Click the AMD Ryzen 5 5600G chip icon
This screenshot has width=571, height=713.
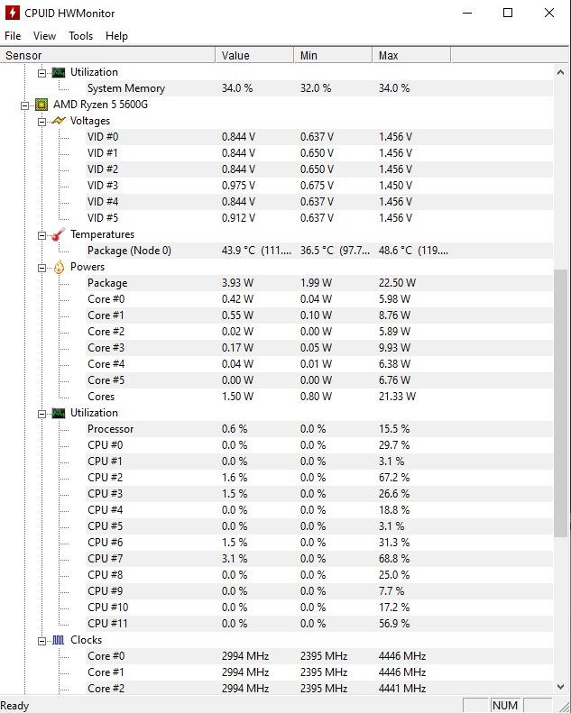point(41,105)
